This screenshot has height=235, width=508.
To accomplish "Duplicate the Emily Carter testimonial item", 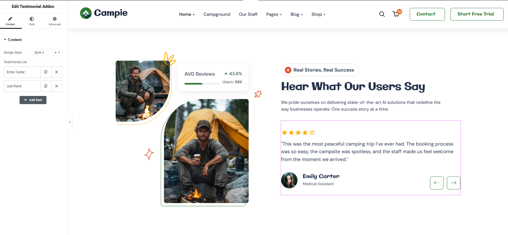I will coord(46,72).
